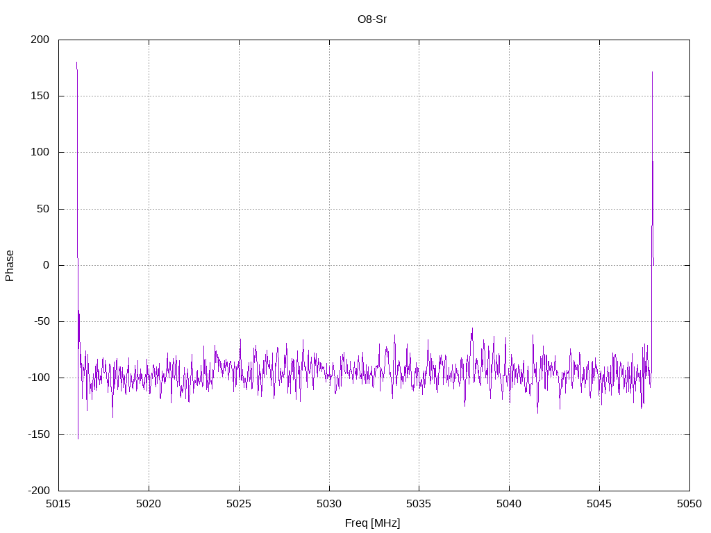This screenshot has height=533, width=711.
Task: Click x-axis tick label 5030
Action: 329,504
